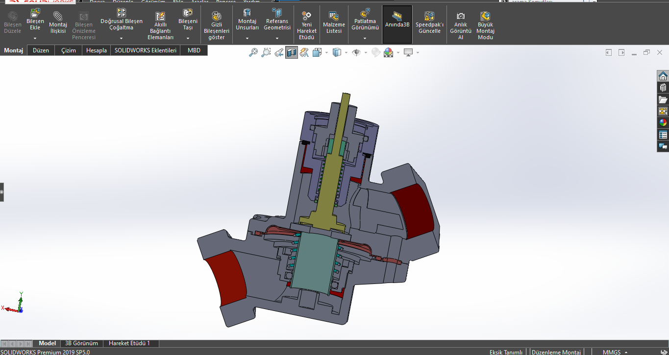The height and width of the screenshot is (355, 669).
Task: Open the Custom Properties task pane icon
Action: [x=663, y=135]
